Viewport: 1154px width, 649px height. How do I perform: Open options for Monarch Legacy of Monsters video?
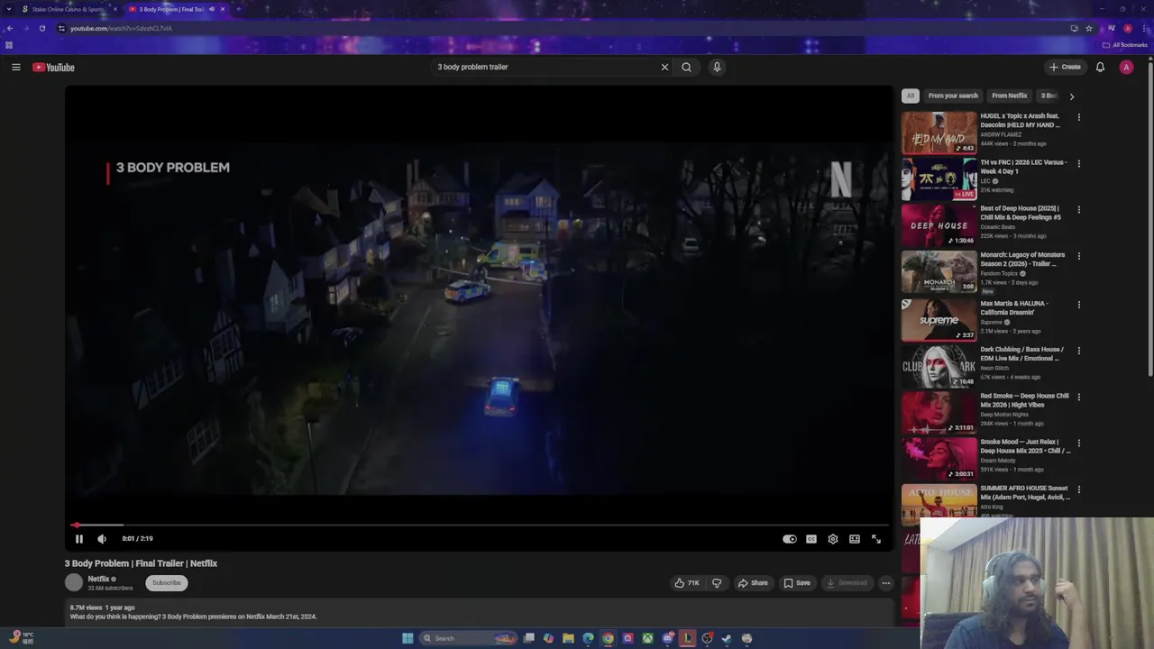pyautogui.click(x=1078, y=256)
